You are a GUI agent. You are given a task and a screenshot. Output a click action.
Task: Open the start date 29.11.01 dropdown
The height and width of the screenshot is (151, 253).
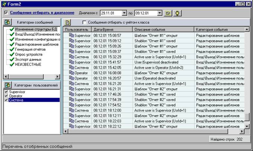click(124, 13)
